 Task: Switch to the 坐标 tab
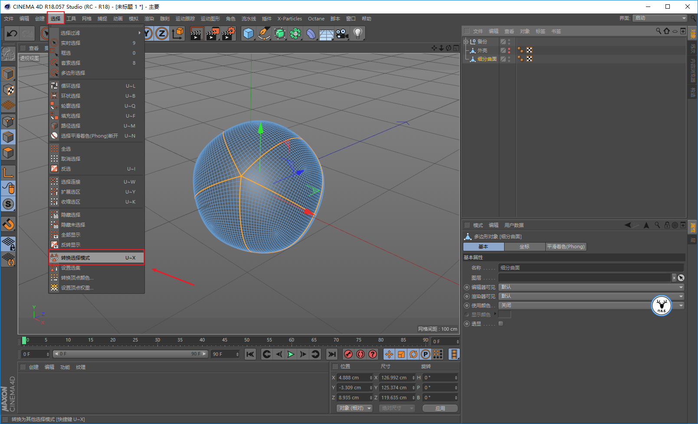[x=524, y=247]
